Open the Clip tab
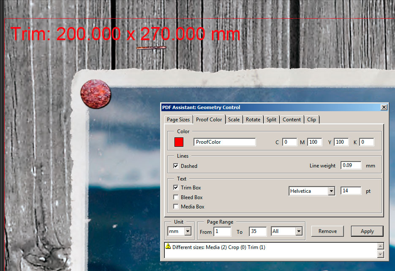Screen dimensions: 395x271 [x=311, y=120]
